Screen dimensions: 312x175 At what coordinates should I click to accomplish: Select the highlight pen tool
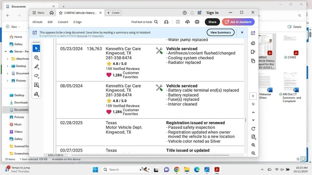tap(36, 67)
